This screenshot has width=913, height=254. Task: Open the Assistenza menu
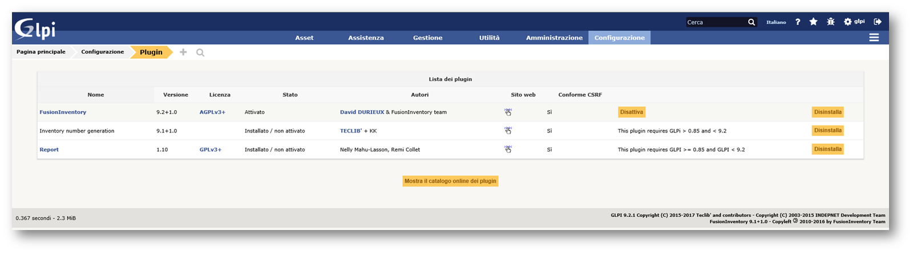click(366, 38)
